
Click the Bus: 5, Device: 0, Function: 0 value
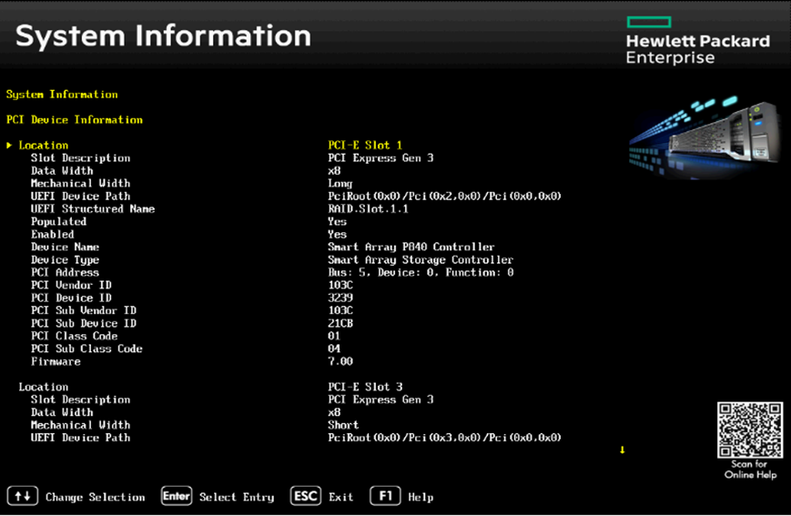coord(421,272)
